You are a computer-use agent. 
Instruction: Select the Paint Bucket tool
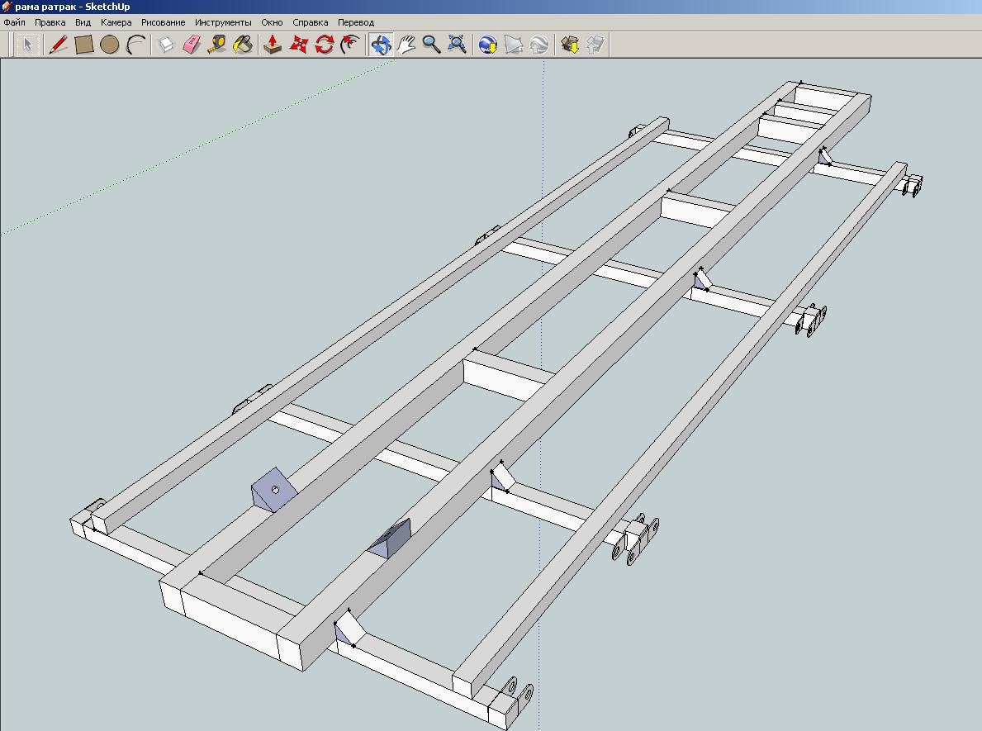[243, 45]
